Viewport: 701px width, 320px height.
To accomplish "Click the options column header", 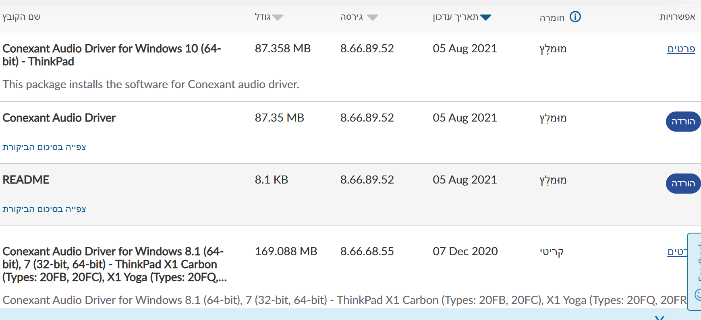I will 677,17.
